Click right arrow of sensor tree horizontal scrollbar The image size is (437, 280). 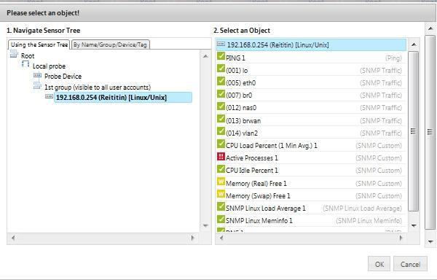[x=193, y=238]
